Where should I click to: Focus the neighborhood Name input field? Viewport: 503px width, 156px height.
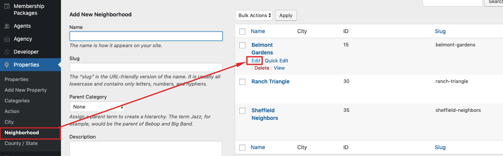[x=146, y=36]
